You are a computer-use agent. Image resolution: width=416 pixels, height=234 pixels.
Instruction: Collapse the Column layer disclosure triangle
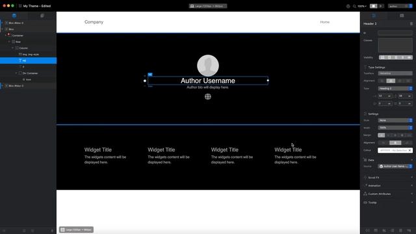click(12, 48)
